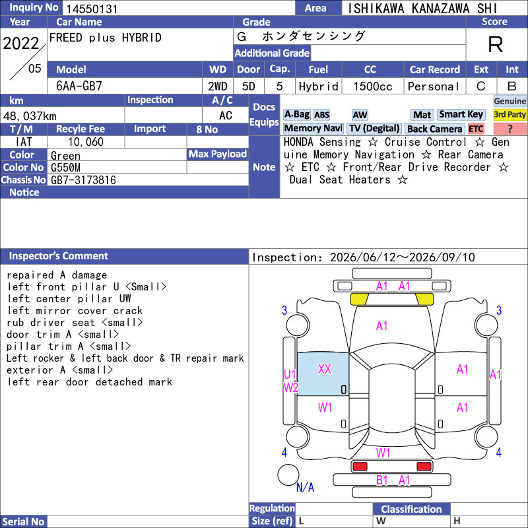Toggle the Genuine legend tag

point(510,101)
